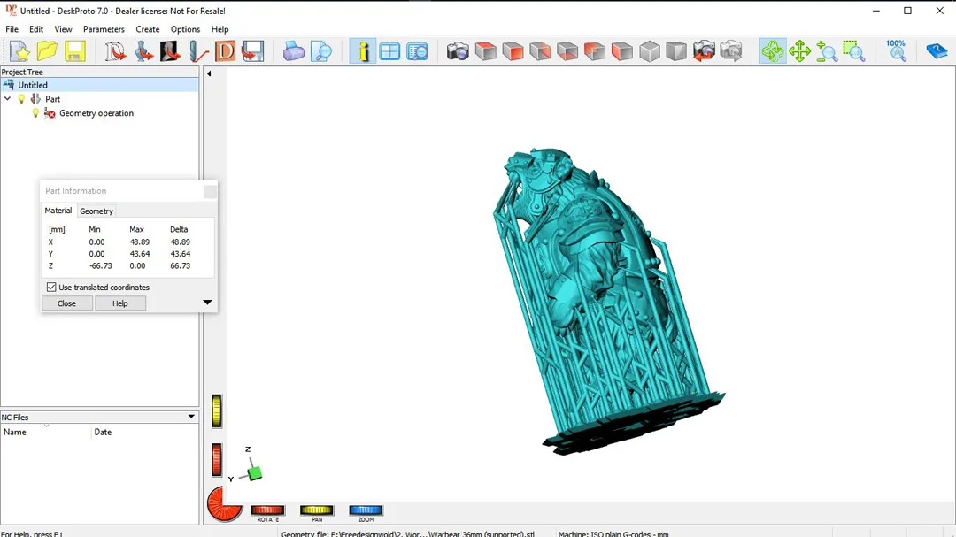Click the list with magnifier toolbar icon

pos(417,51)
